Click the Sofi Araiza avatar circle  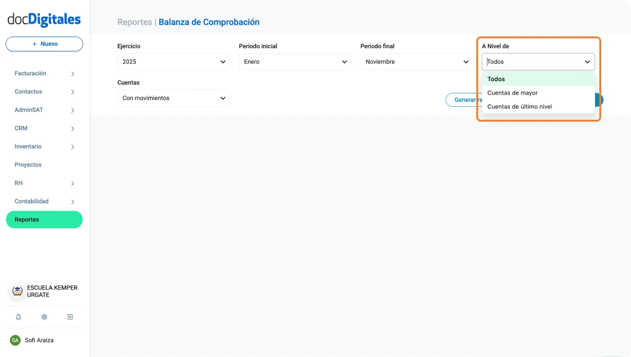[x=16, y=340]
